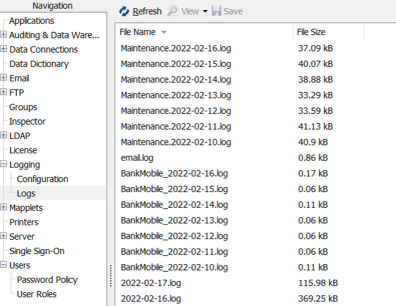The width and height of the screenshot is (396, 306).
Task: Open the View dropdown arrow
Action: (205, 12)
